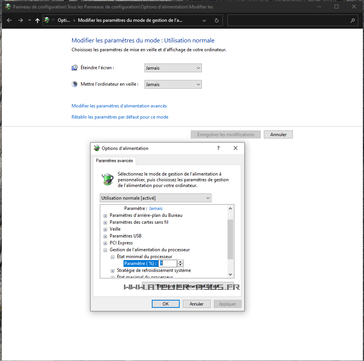
Task: Select the 'Utilisation normale [activé]' combo box
Action: 155,198
